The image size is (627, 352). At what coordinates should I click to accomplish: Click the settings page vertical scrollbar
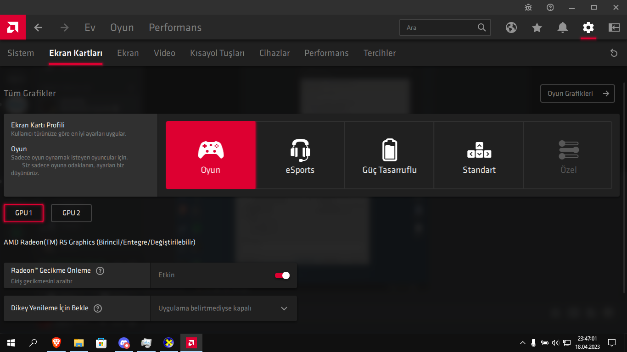click(624, 188)
